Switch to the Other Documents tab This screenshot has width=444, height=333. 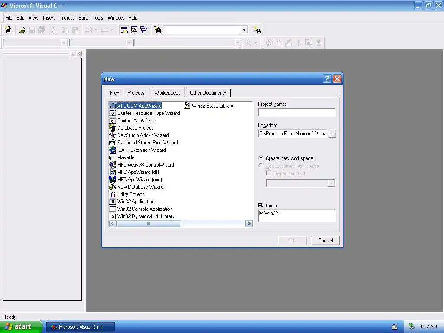208,93
